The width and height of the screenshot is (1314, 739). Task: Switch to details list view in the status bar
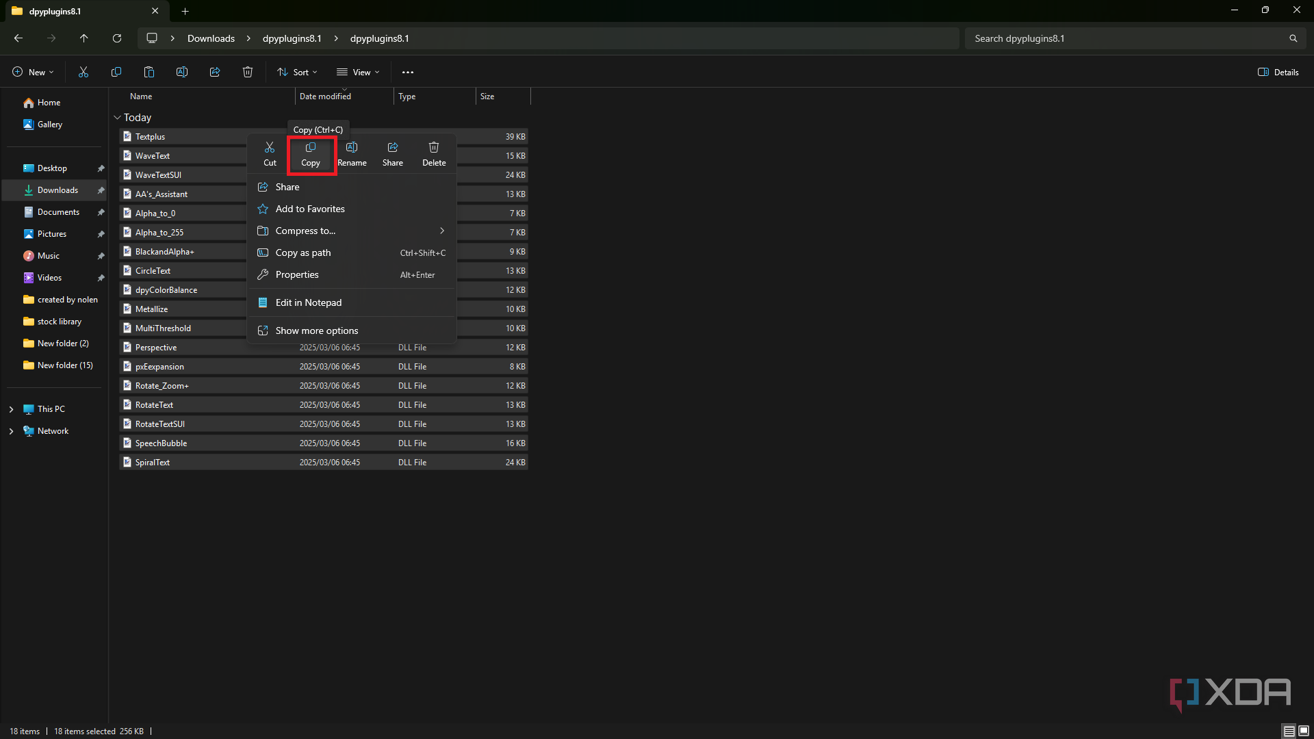pos(1289,731)
